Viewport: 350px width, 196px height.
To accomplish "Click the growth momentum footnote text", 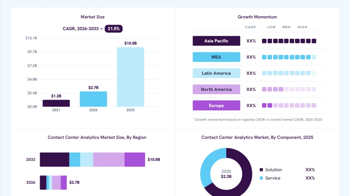I will [257, 120].
